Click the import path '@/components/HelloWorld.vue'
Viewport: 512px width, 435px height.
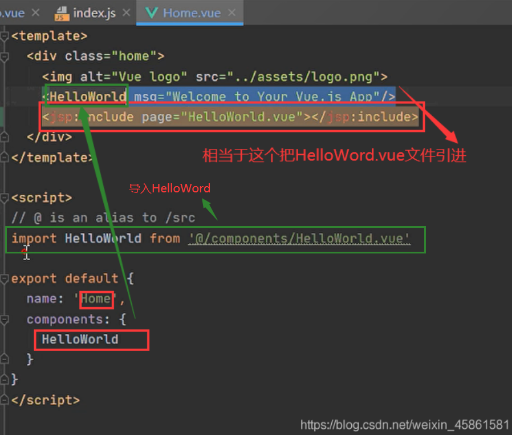299,238
